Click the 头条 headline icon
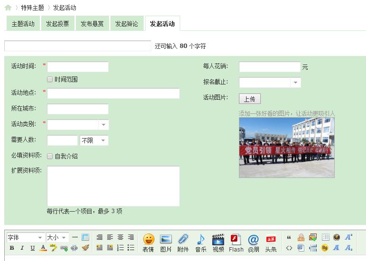The image size is (366, 261). tap(271, 243)
